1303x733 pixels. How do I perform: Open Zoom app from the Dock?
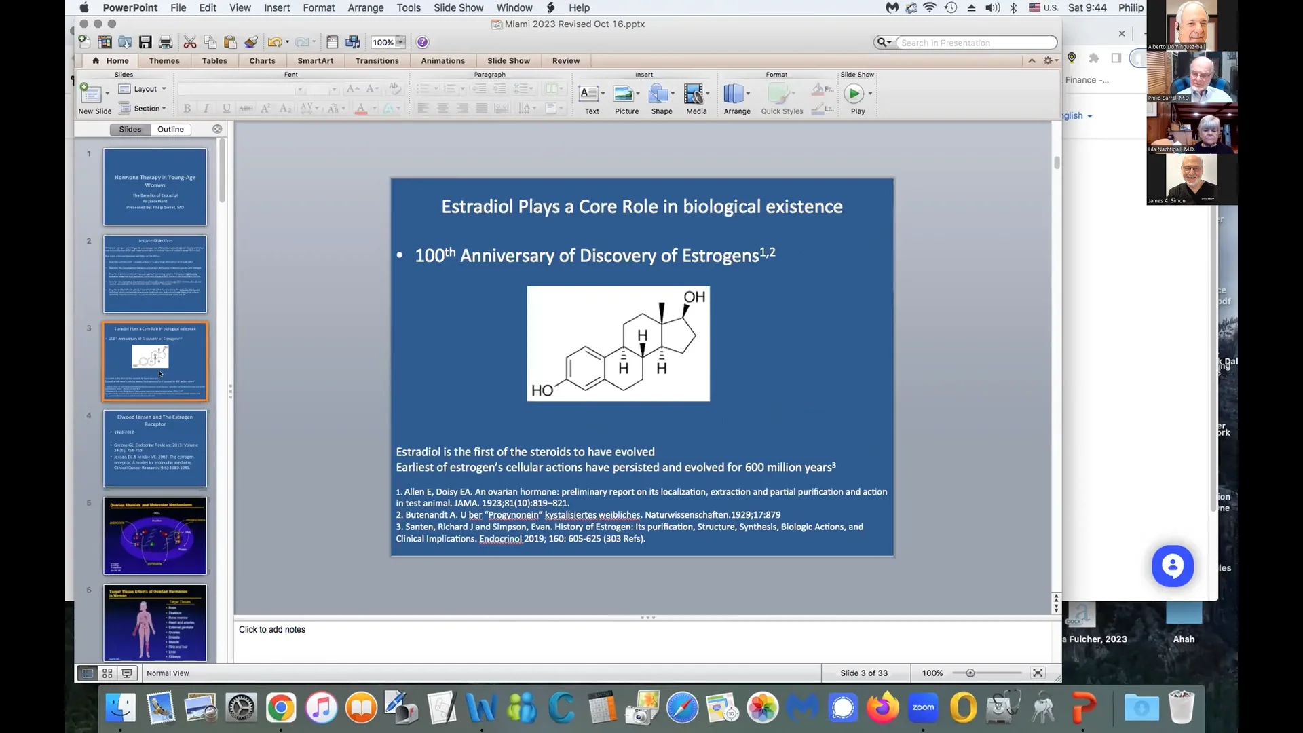tap(923, 709)
